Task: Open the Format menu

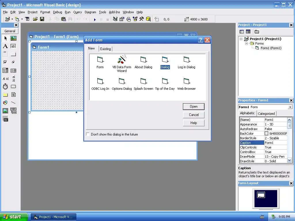Action: (45, 12)
